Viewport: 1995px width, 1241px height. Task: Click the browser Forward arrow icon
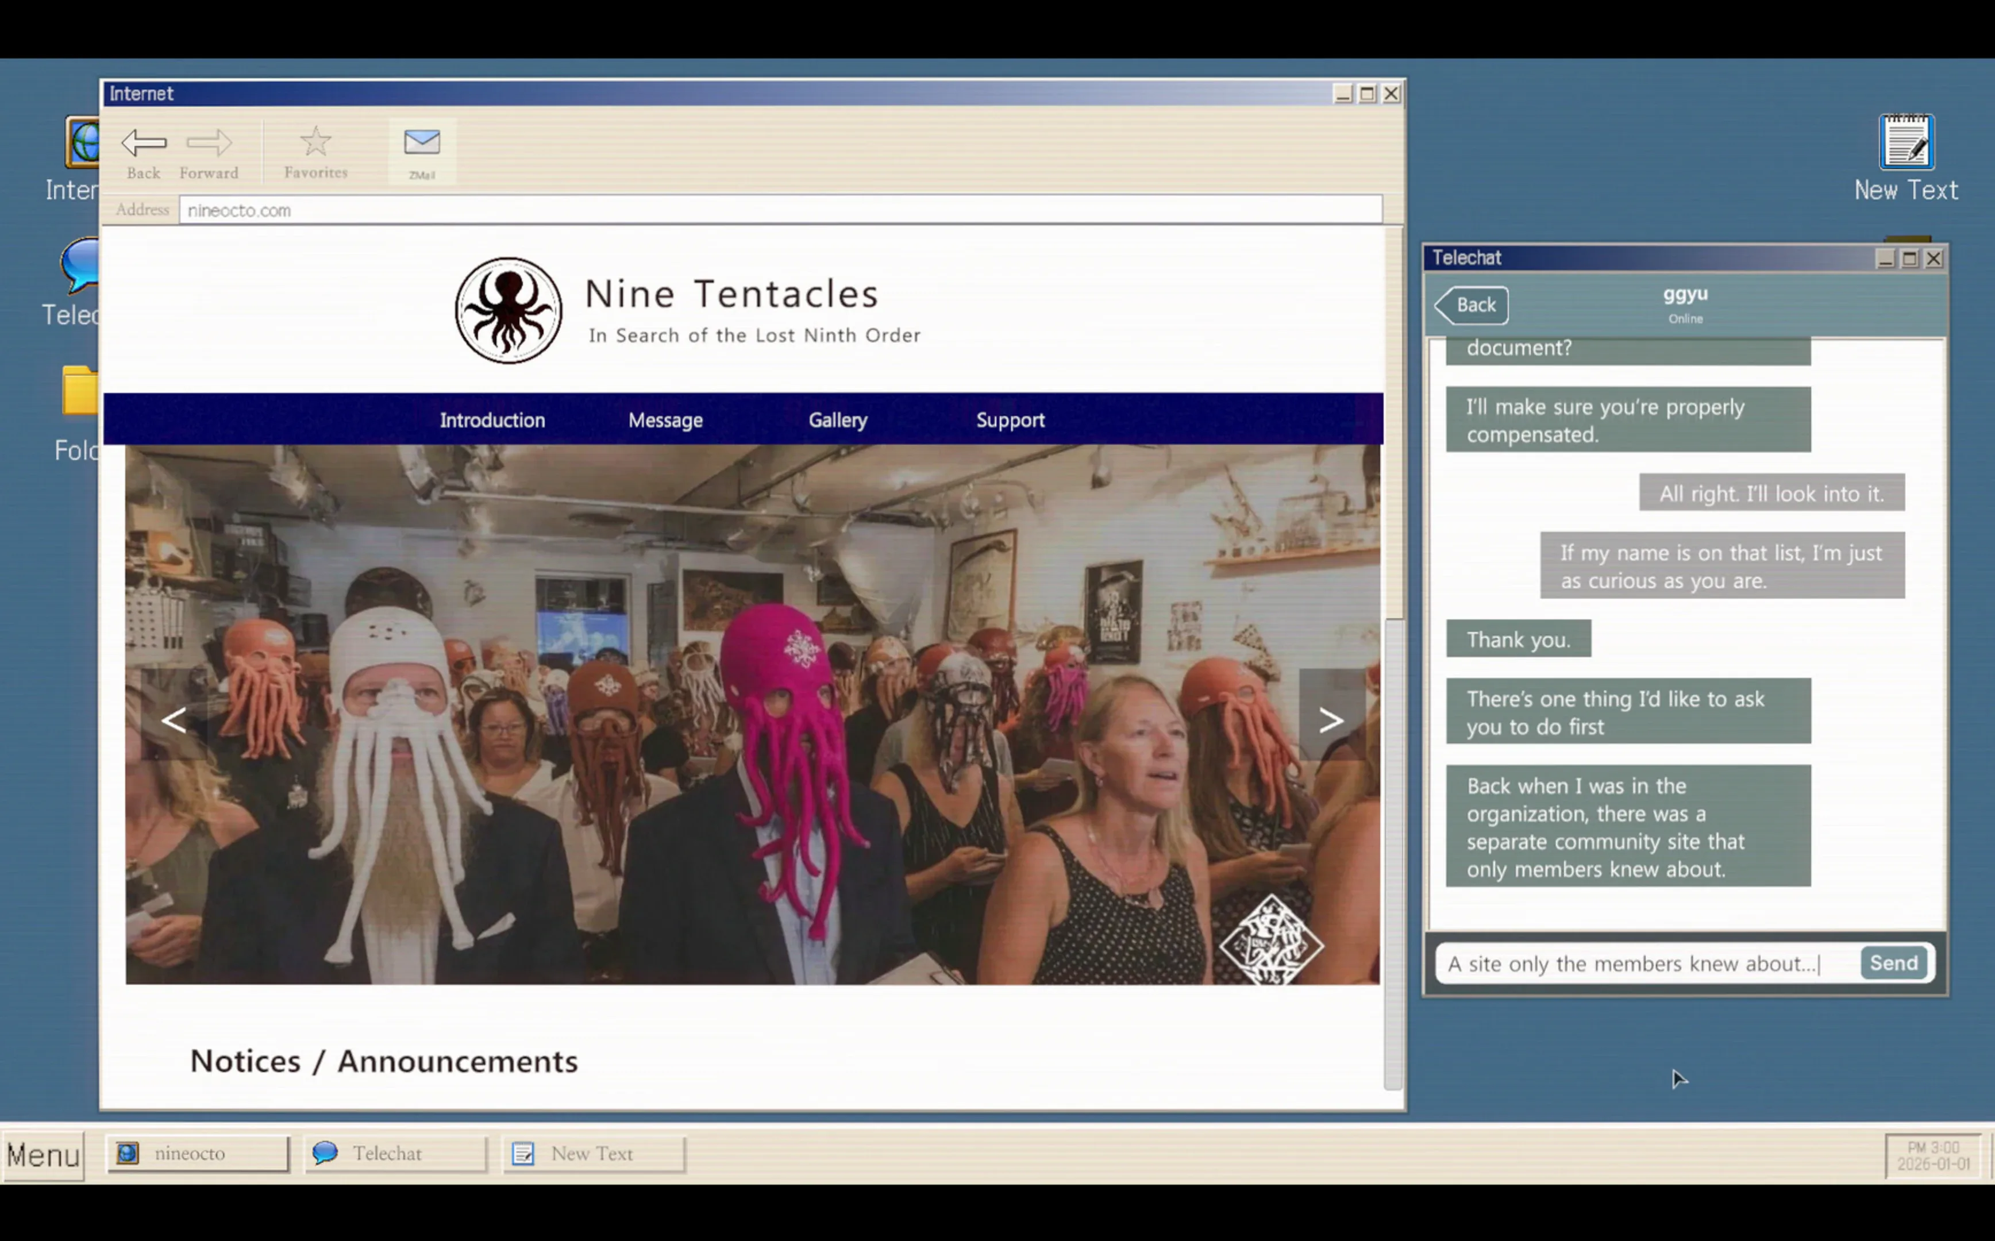pos(209,143)
